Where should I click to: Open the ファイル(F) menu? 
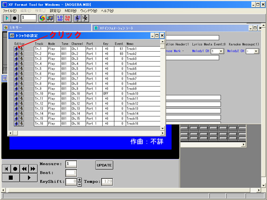(10, 11)
